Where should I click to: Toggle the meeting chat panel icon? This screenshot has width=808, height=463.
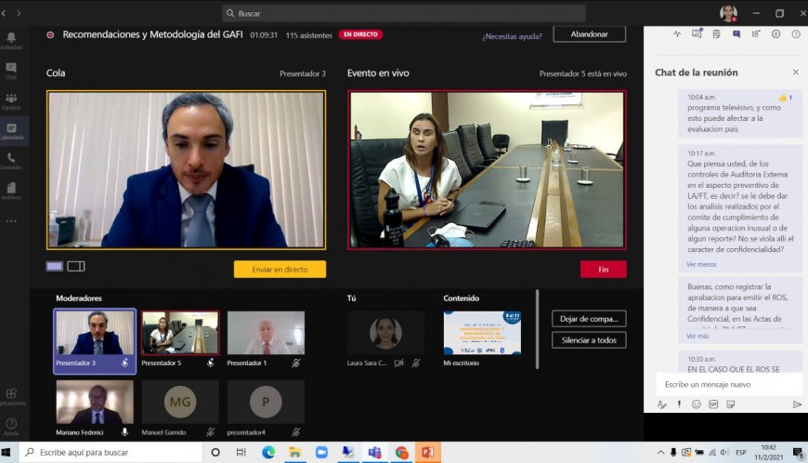click(736, 34)
